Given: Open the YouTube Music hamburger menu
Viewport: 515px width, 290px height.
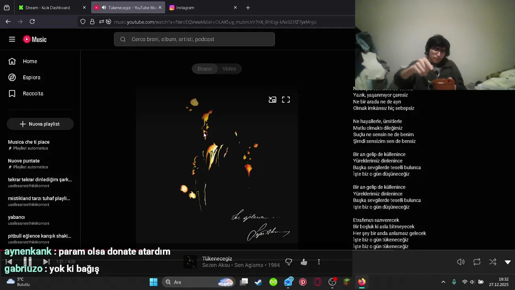Looking at the screenshot, I should tap(12, 39).
